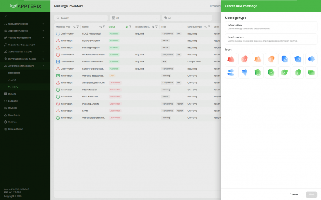This screenshot has height=200, width=321.
Task: Click the Anmeldungen im CRM message name
Action: point(93,83)
